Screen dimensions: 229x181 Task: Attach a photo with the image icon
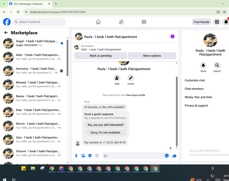83,156
